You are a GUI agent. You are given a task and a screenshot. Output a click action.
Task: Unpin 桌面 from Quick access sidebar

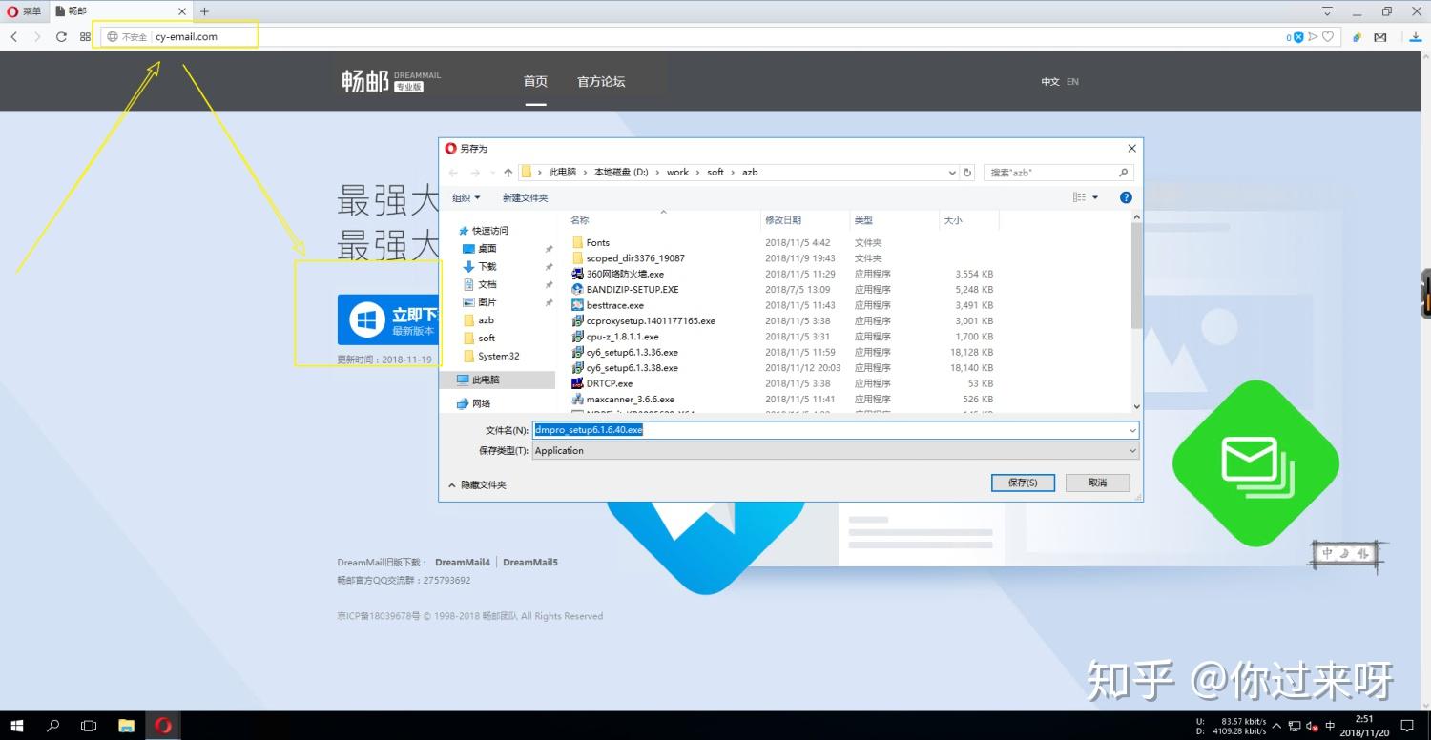tap(549, 248)
